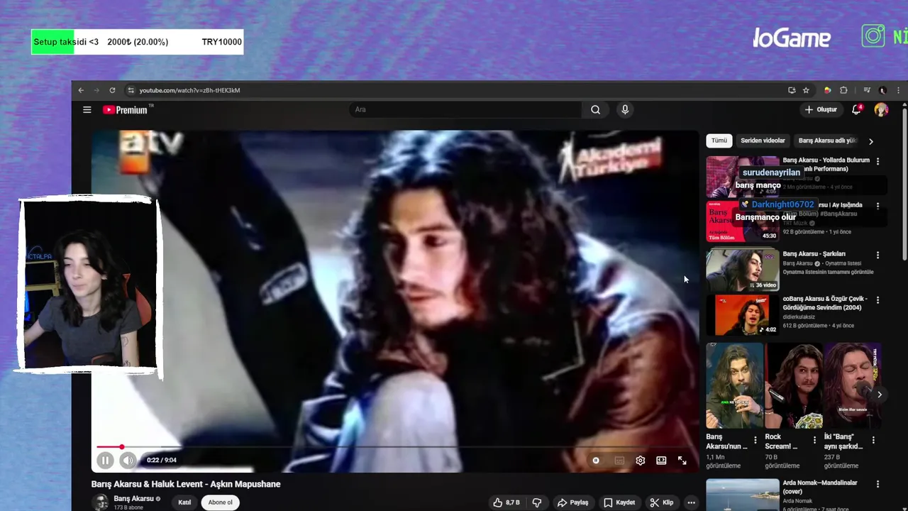Viewport: 908px width, 511px height.
Task: Pause the video
Action: 105,460
